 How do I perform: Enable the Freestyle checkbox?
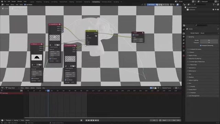click(189, 93)
